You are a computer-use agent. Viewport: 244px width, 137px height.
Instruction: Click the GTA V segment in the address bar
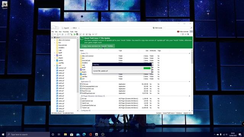[75, 28]
